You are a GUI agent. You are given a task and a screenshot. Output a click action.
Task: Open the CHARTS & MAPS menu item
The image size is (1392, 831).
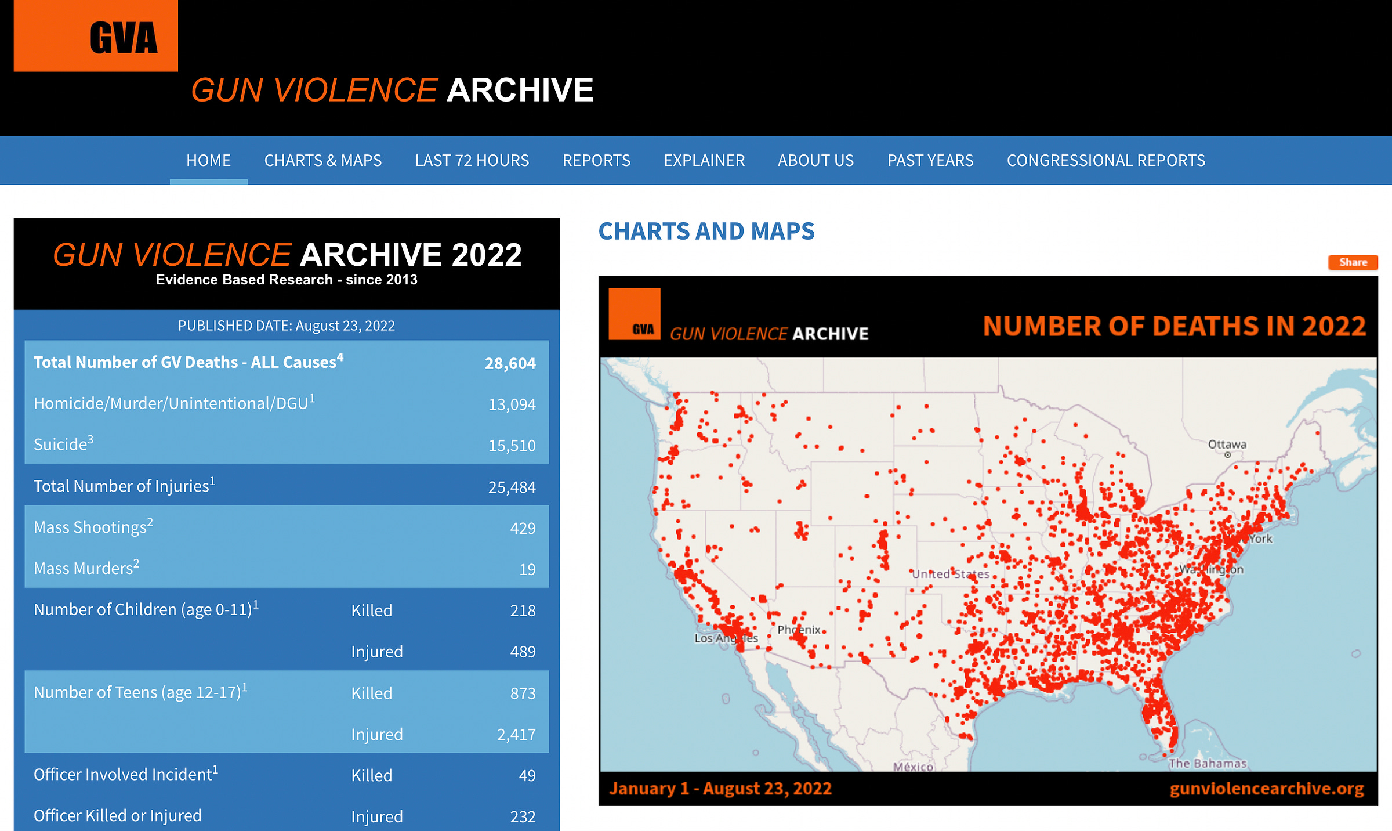[323, 160]
